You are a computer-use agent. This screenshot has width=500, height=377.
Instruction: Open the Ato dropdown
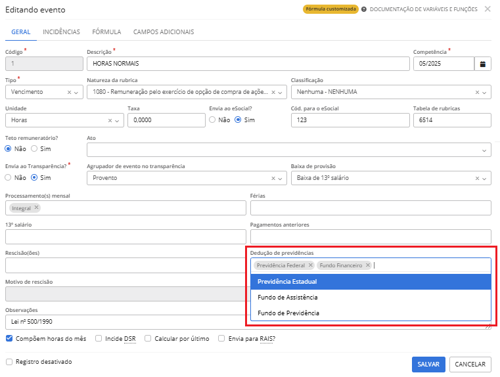point(485,150)
